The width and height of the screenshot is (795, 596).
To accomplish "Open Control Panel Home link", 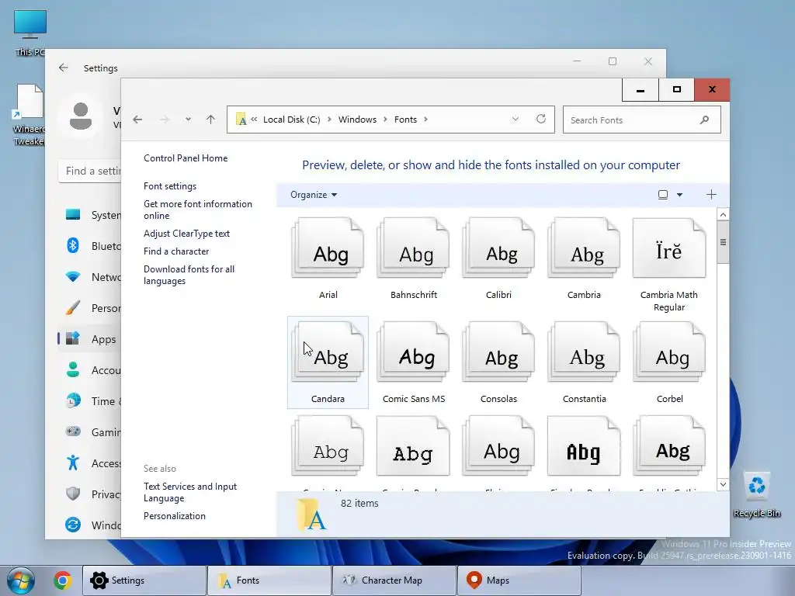I will [x=186, y=158].
